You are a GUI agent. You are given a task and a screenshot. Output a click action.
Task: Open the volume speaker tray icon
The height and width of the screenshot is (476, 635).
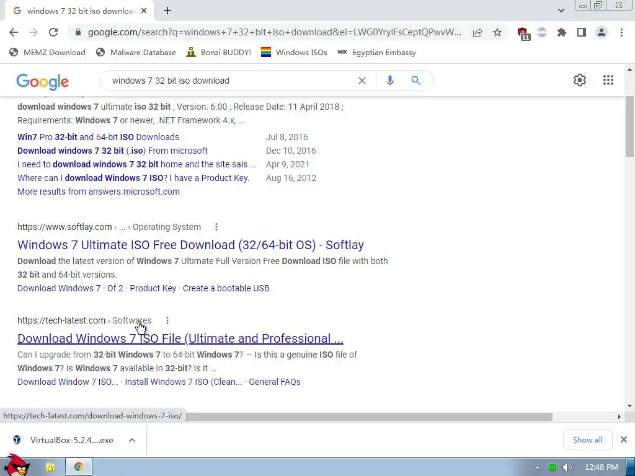pyautogui.click(x=567, y=467)
